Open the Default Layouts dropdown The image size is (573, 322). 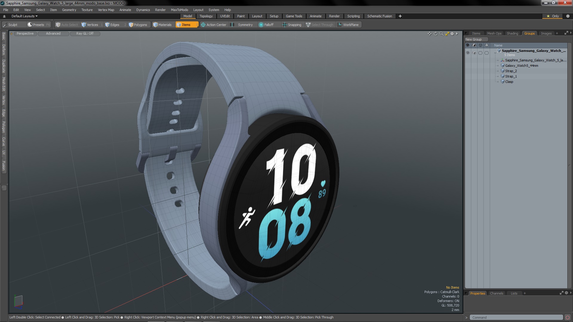[x=24, y=16]
